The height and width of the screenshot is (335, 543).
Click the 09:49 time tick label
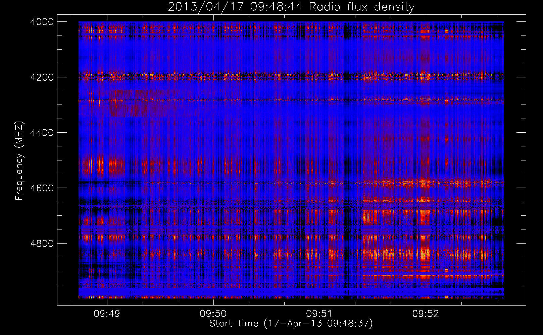tap(107, 314)
